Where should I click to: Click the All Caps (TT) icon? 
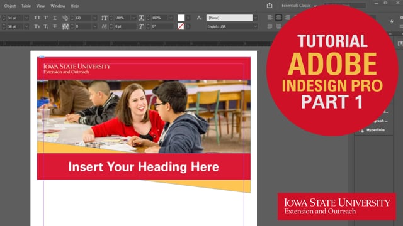point(37,18)
